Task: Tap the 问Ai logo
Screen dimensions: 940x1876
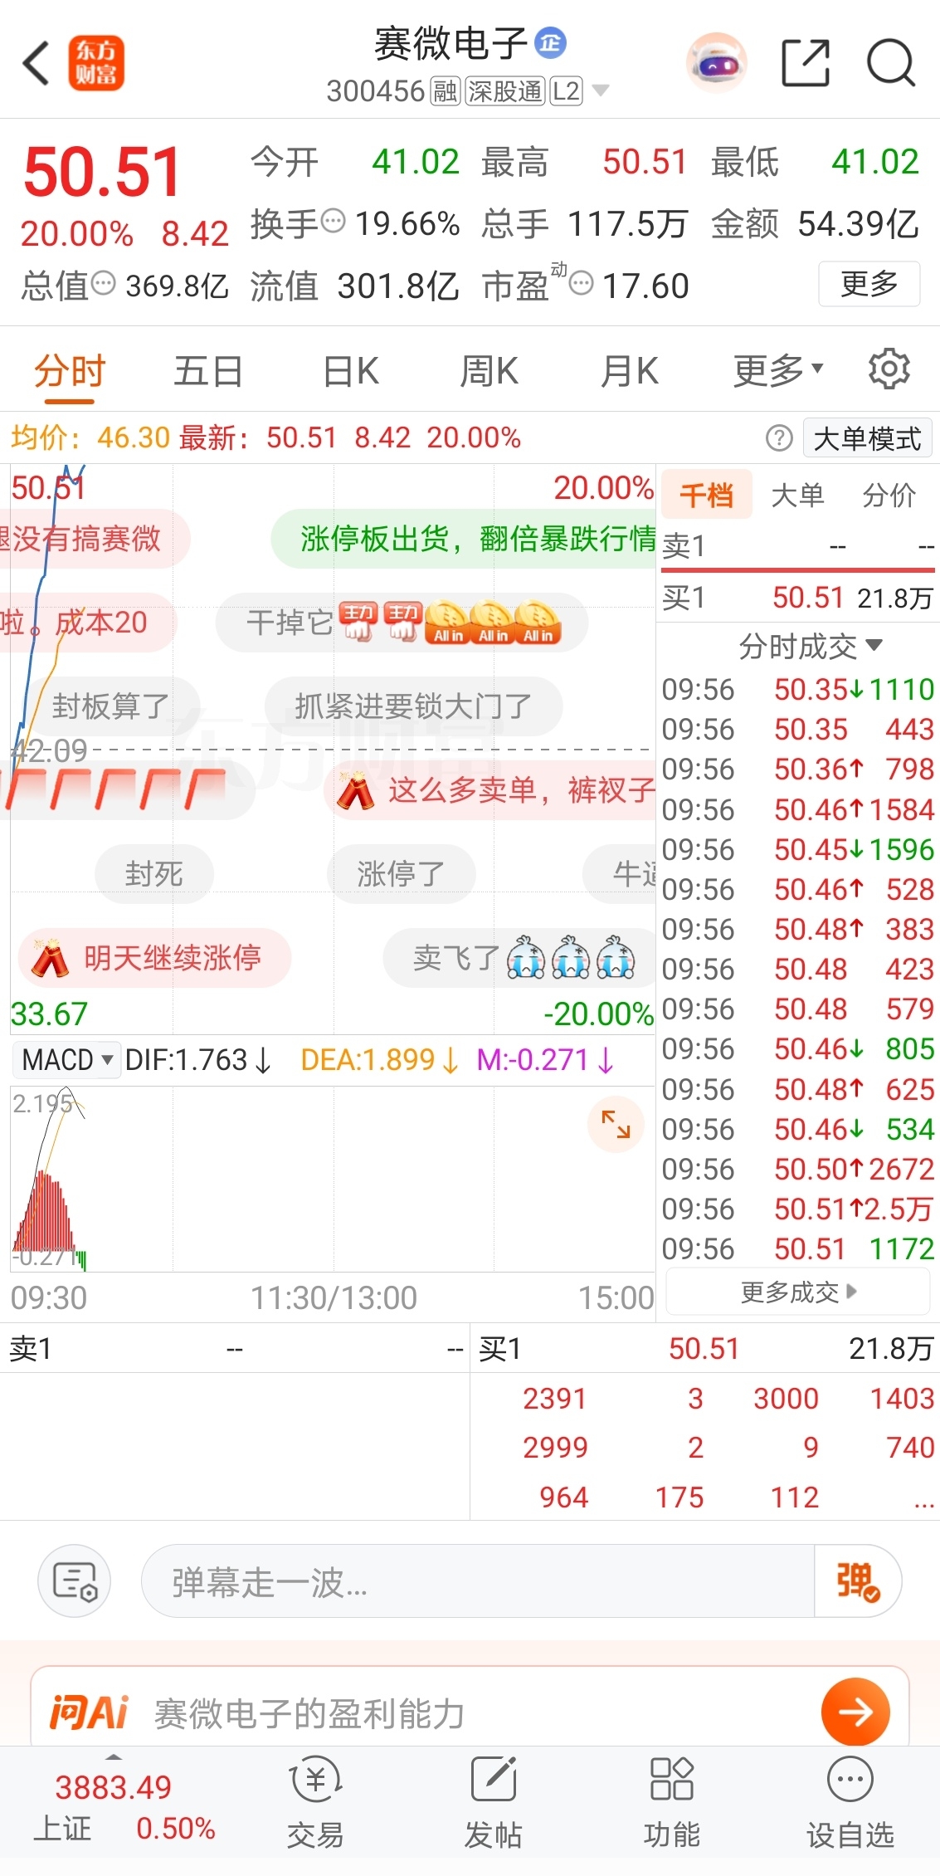Action: 90,1712
